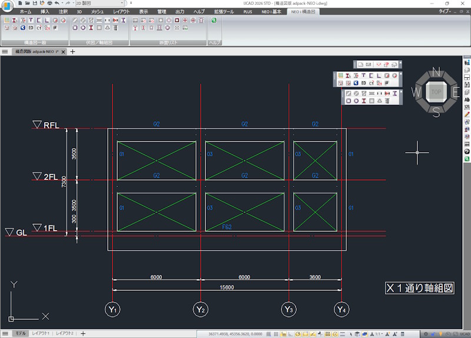The image size is (471, 338).
Task: Toggle polar tracking in the status bar
Action: click(298, 334)
